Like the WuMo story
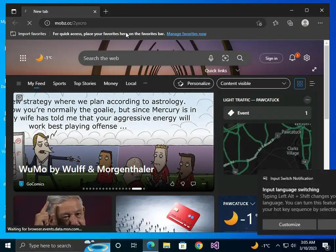Image resolution: width=336 pixels, height=252 pixels. (172, 184)
